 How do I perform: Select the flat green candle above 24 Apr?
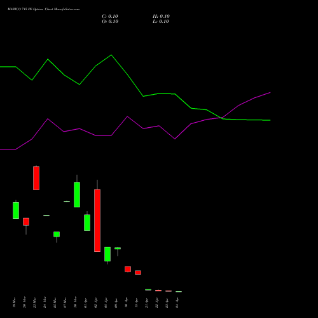pyautogui.click(x=179, y=292)
